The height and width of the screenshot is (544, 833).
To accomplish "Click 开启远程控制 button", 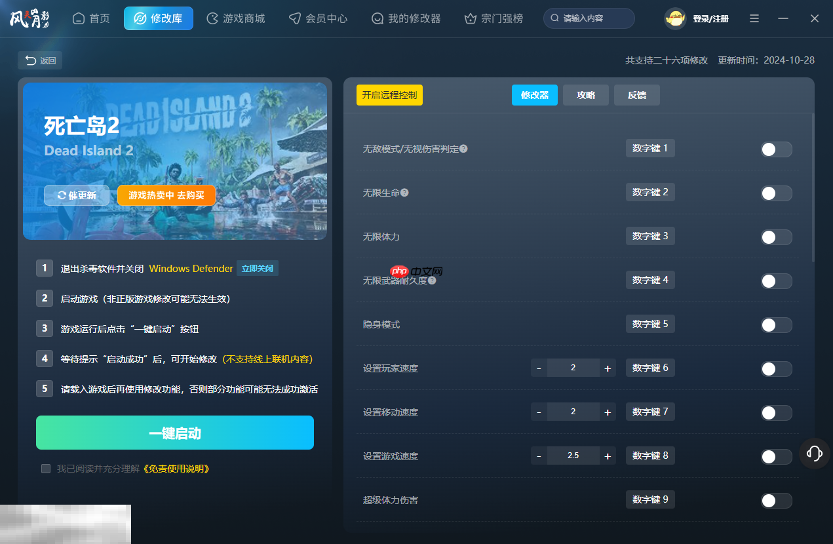I will coord(389,95).
